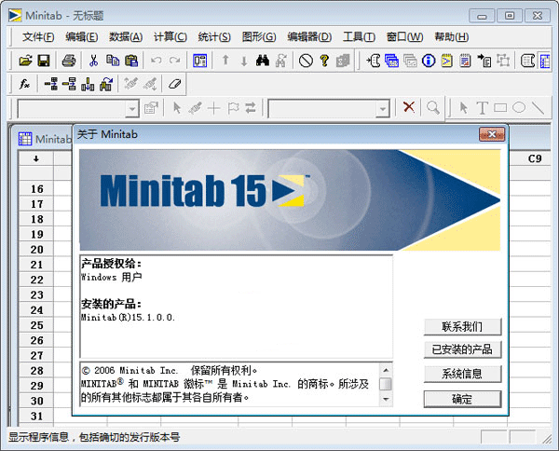The height and width of the screenshot is (451, 559).
Task: Click the 联系我们 button
Action: [462, 326]
